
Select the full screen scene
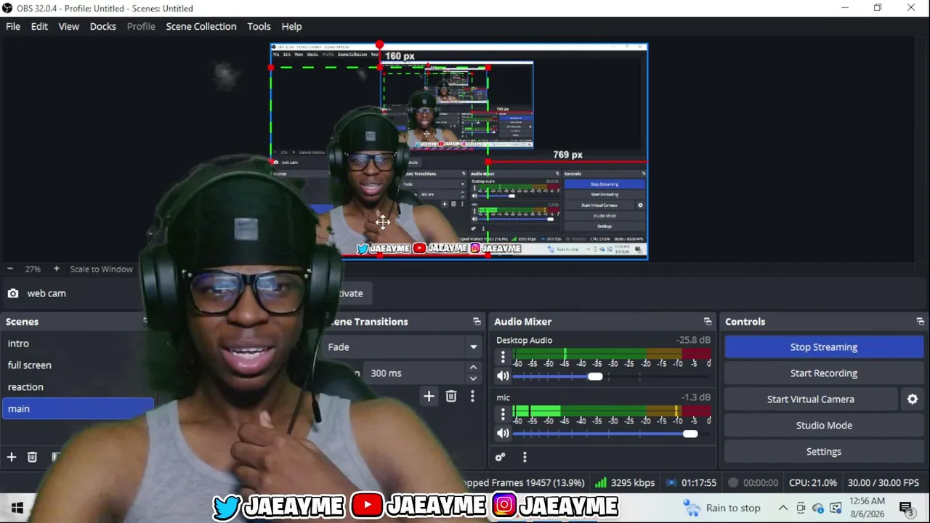[x=77, y=365]
